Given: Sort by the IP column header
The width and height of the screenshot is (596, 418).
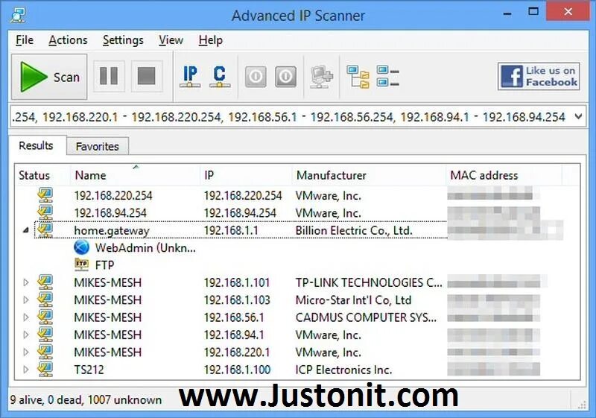Looking at the screenshot, I should [x=246, y=175].
